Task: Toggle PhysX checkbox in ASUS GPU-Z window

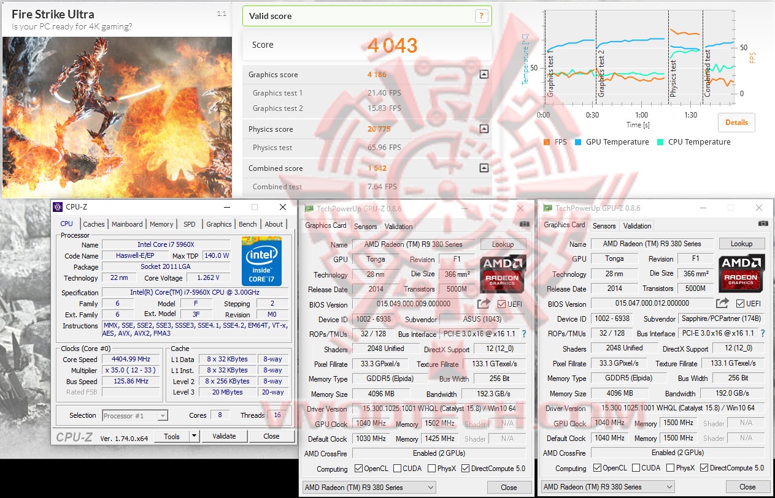Action: point(432,469)
